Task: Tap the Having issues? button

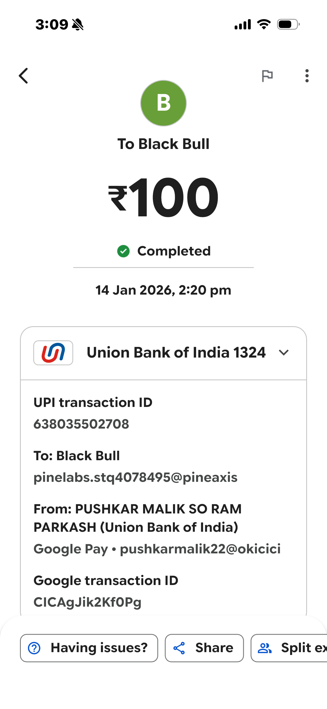Action: [x=89, y=648]
